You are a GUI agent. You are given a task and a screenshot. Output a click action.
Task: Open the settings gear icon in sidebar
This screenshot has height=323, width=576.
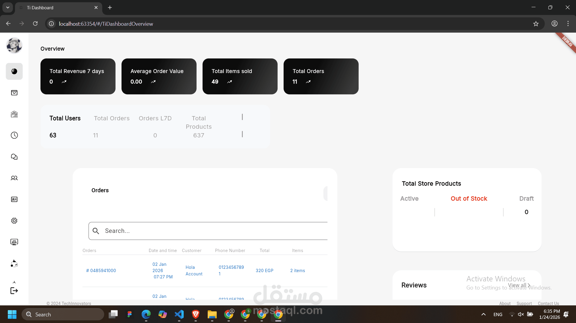(x=14, y=221)
